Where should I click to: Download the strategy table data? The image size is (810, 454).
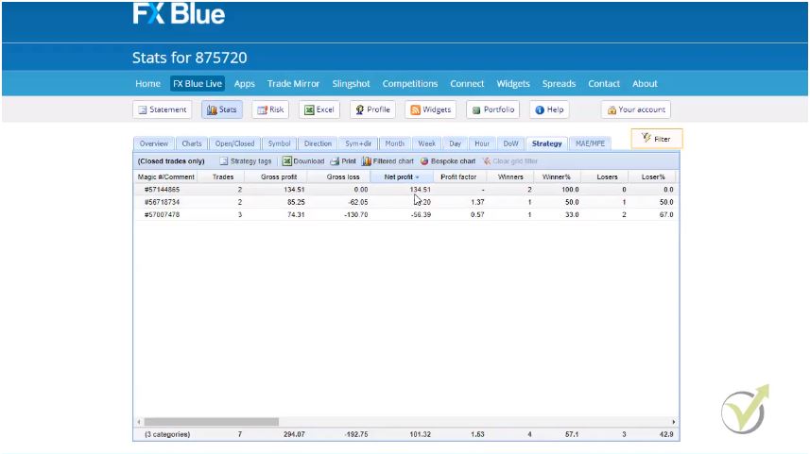(303, 161)
